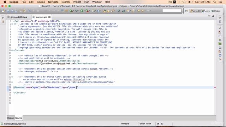Open the Console view icon in right trim
Screen dimensions: 226x127
point(220,55)
